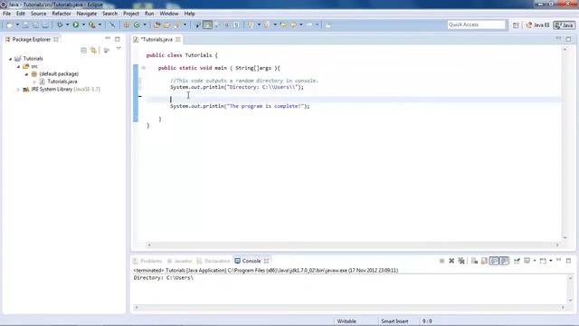Click Collapse All in Package Explorer
Viewport: 579px width, 326px height.
(84, 51)
